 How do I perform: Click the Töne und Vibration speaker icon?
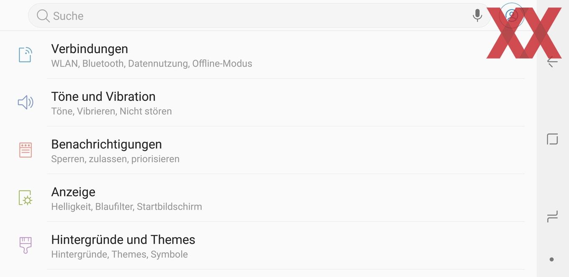coord(26,103)
